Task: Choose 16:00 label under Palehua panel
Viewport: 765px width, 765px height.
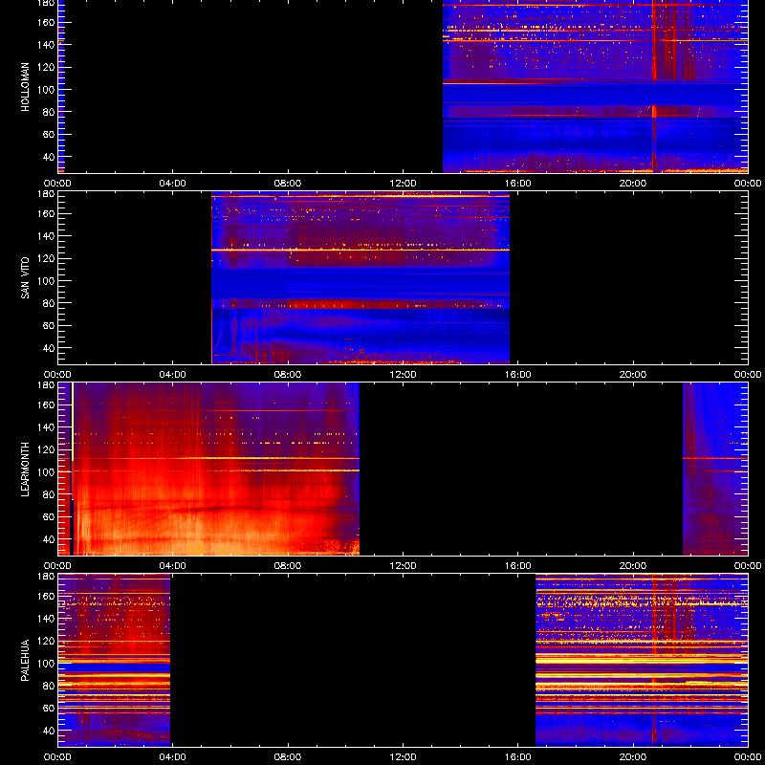Action: pyautogui.click(x=518, y=757)
